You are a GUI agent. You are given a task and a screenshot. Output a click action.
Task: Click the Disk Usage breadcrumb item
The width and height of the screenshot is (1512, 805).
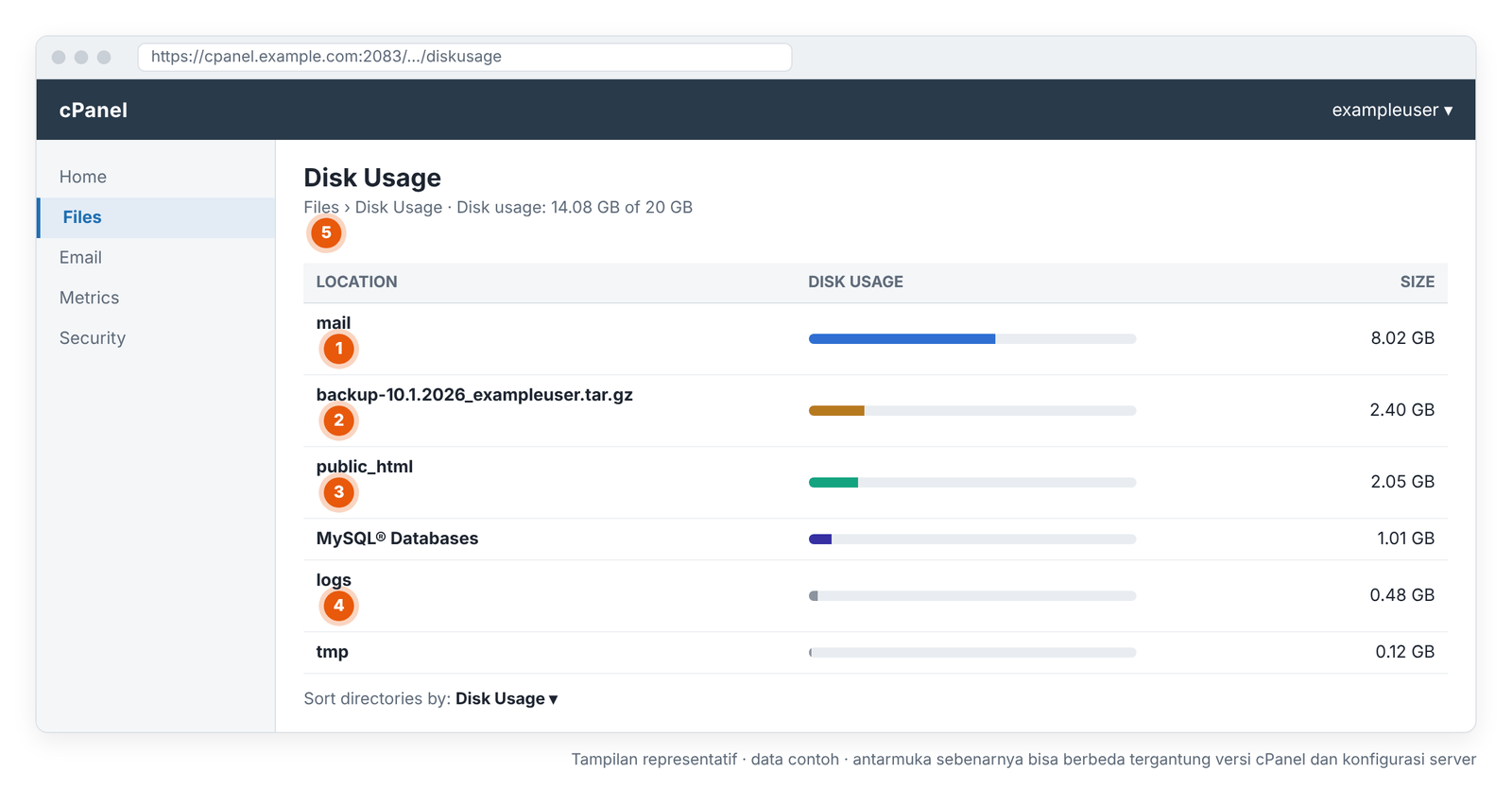click(x=399, y=207)
